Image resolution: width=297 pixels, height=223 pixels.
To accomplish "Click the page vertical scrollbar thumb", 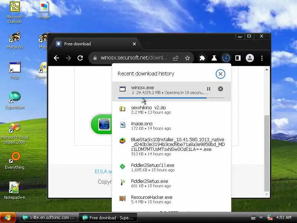I will [267, 153].
